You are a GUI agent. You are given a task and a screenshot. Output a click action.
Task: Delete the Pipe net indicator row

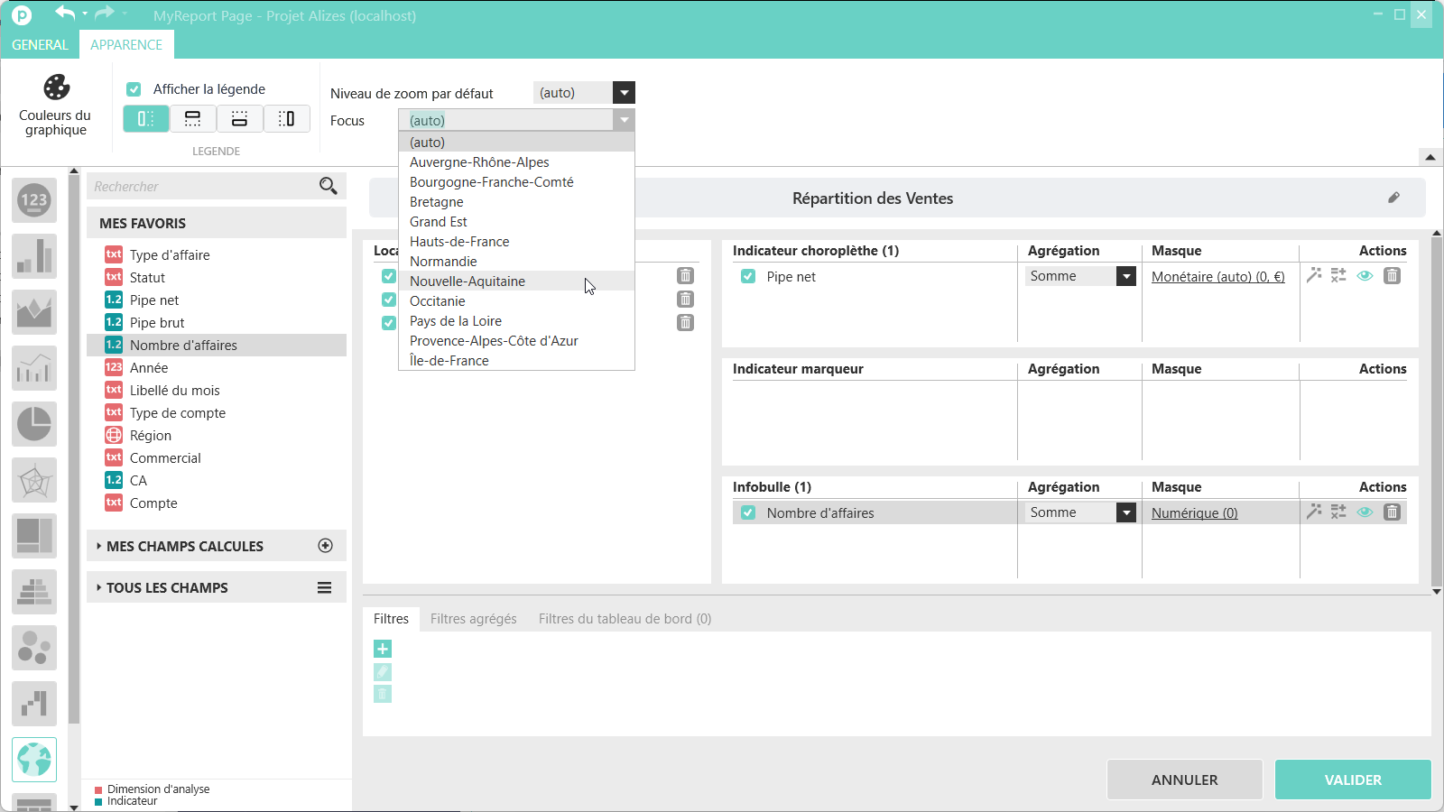(x=1392, y=276)
